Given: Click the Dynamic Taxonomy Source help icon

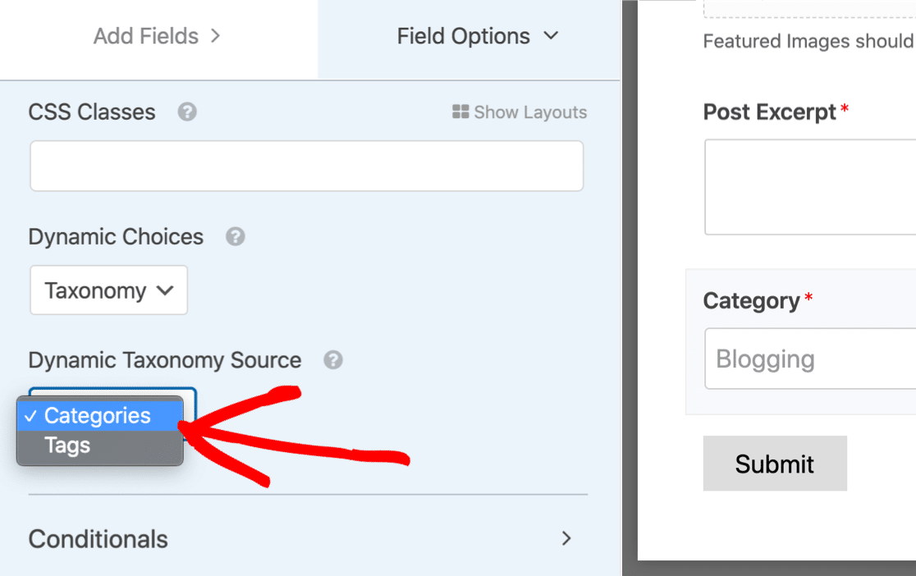Looking at the screenshot, I should [x=333, y=360].
